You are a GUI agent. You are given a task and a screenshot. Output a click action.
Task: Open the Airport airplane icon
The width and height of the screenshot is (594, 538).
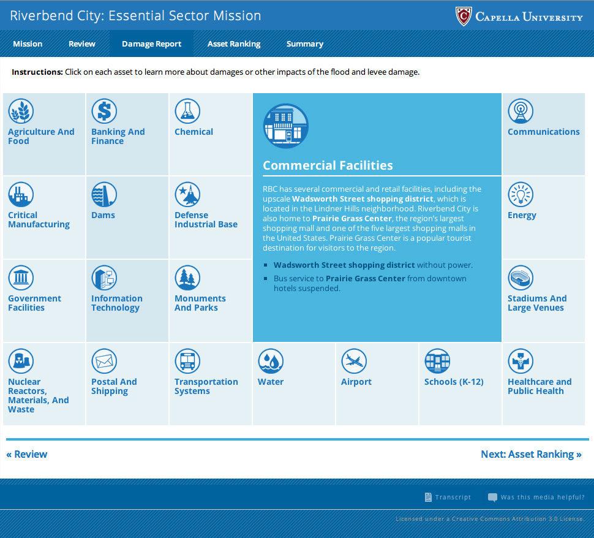[x=354, y=361]
